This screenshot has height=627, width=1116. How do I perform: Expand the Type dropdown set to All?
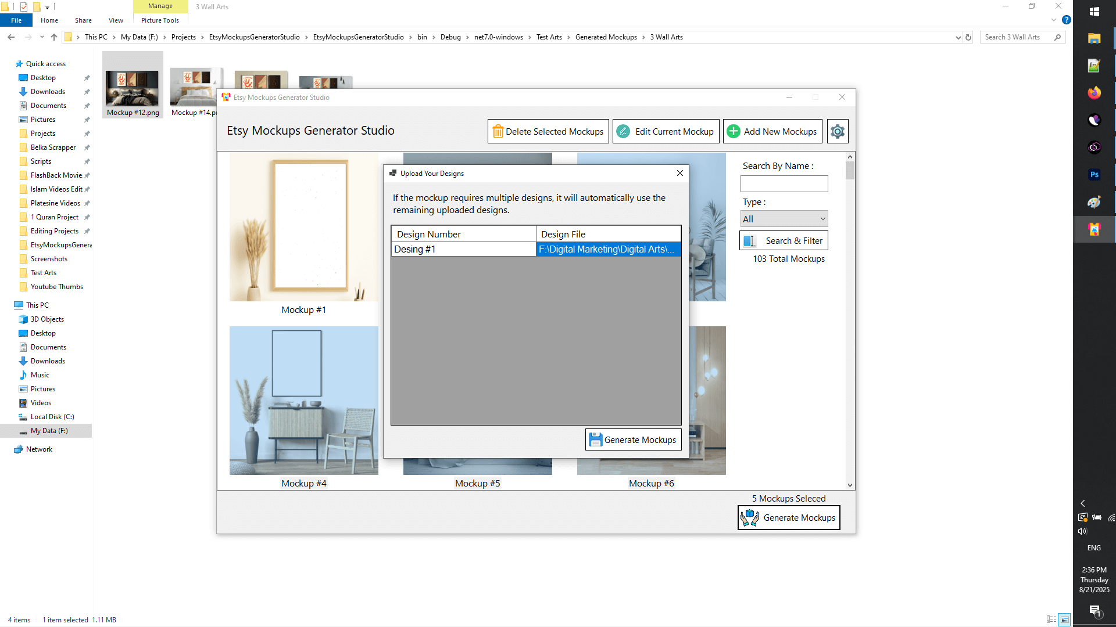[784, 219]
